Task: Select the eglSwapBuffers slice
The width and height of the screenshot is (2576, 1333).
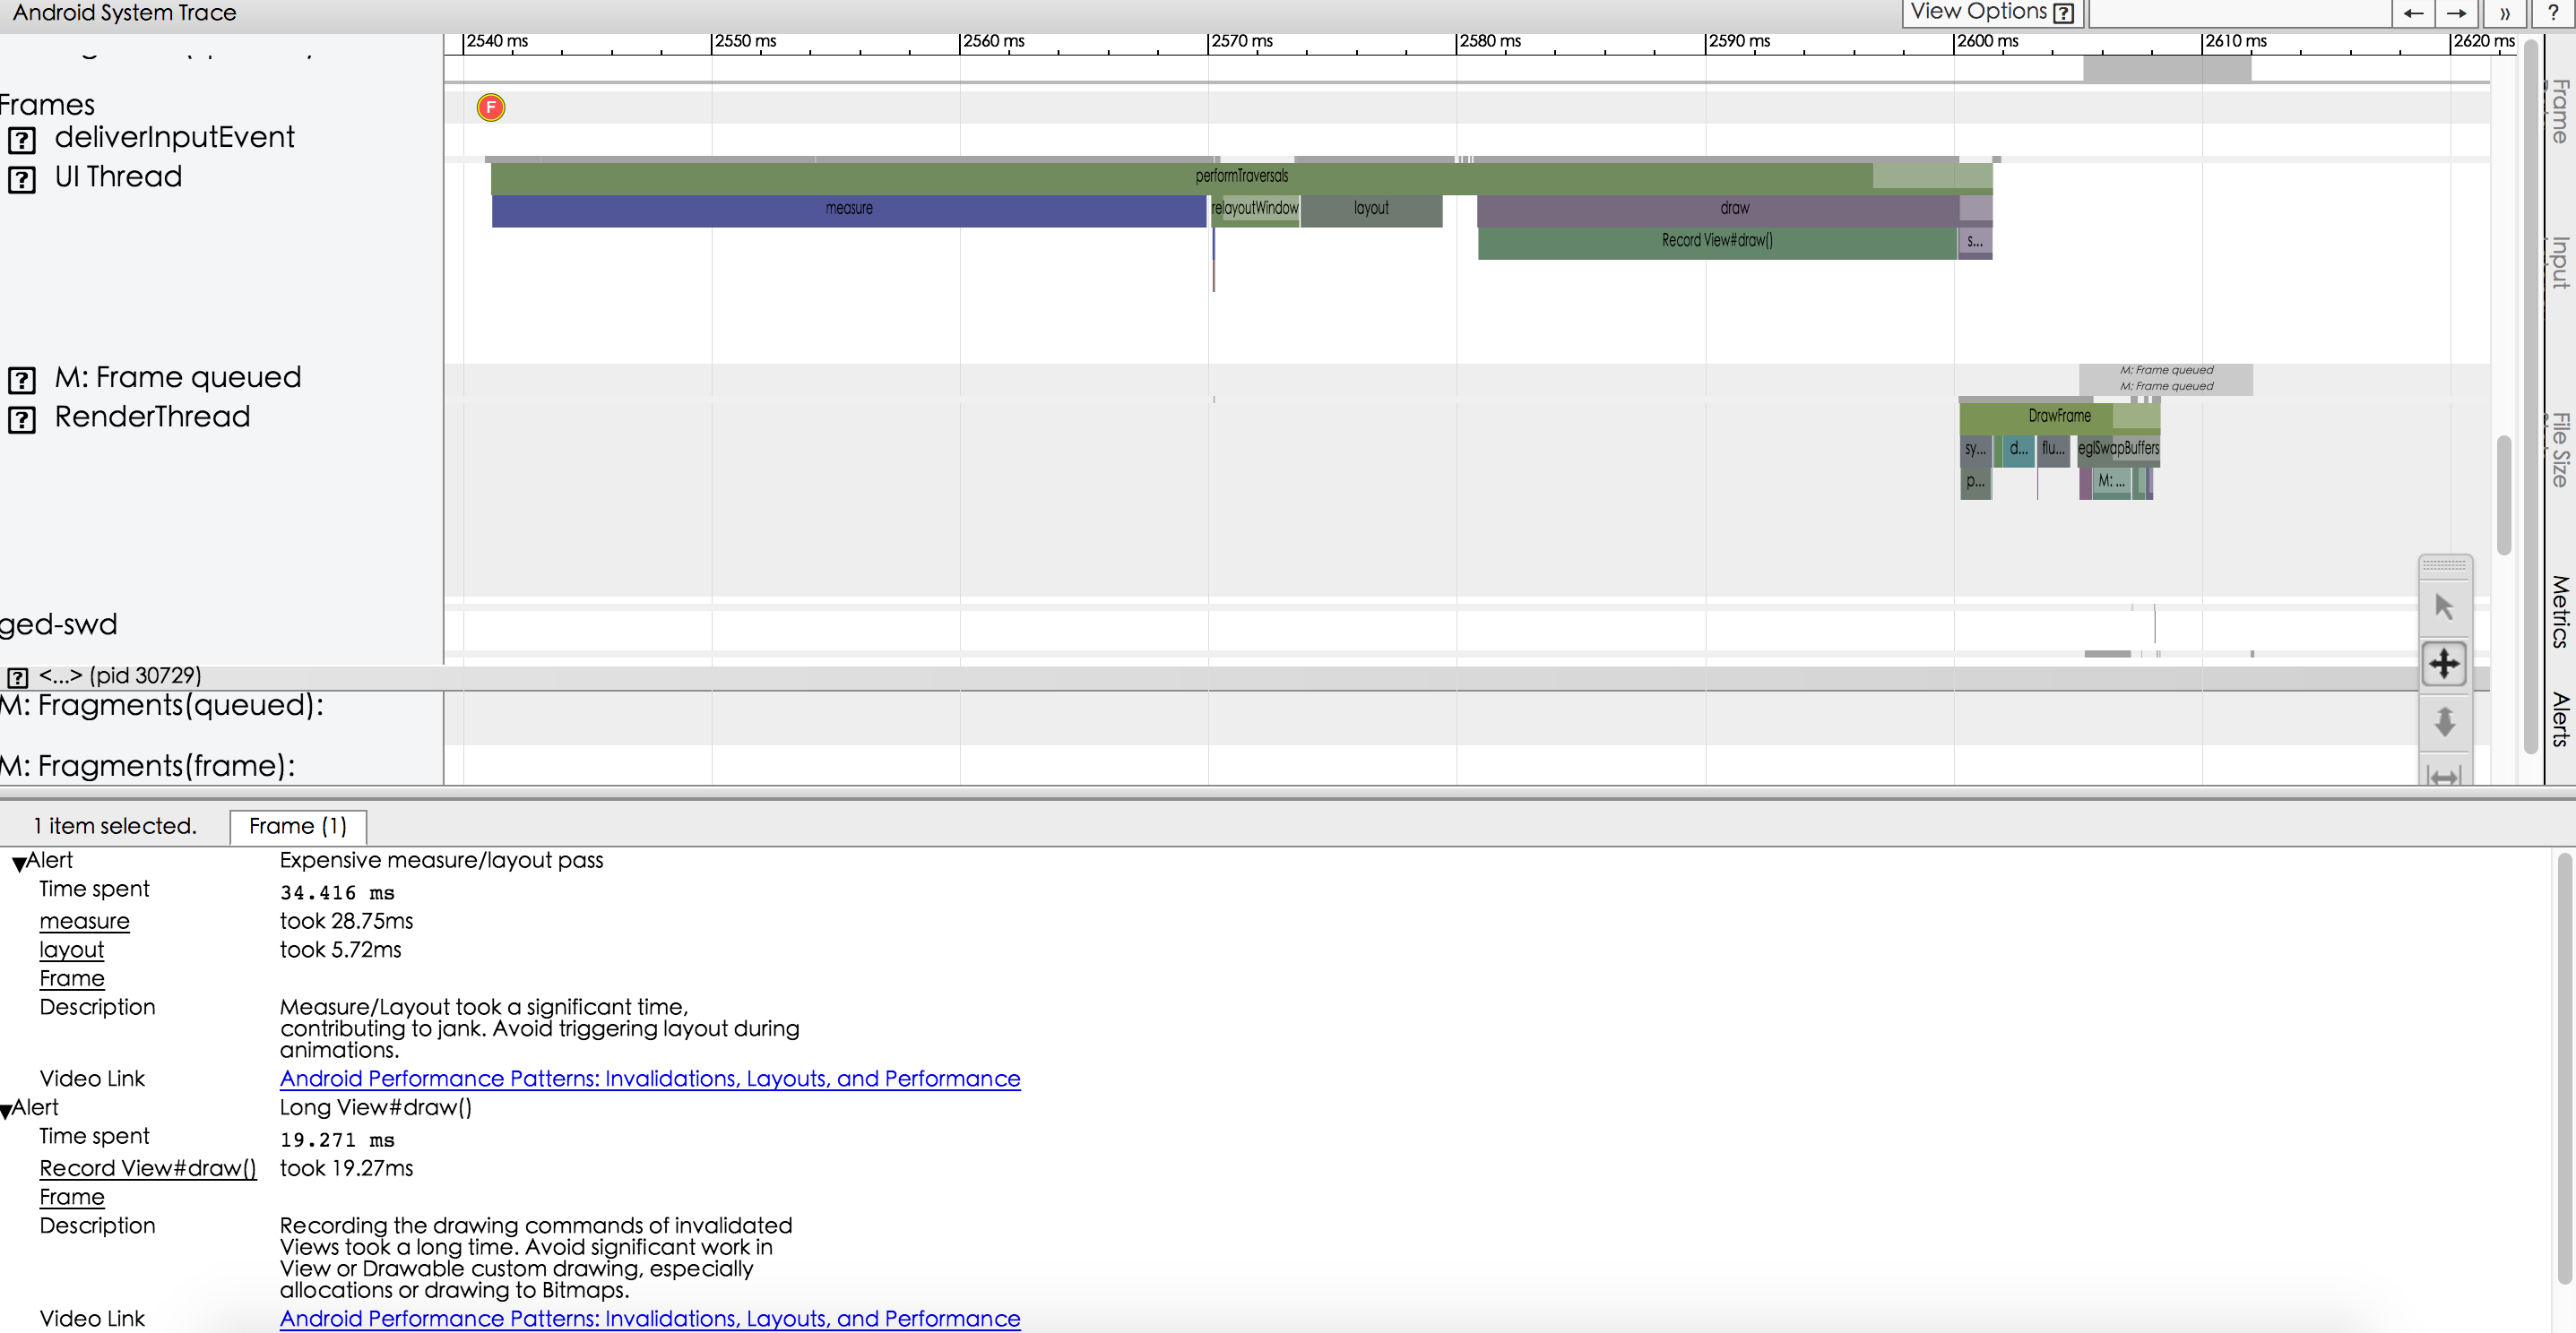Action: tap(2118, 450)
